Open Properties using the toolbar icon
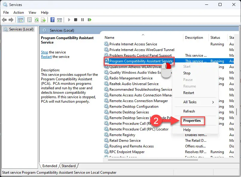 pyautogui.click(x=30, y=20)
